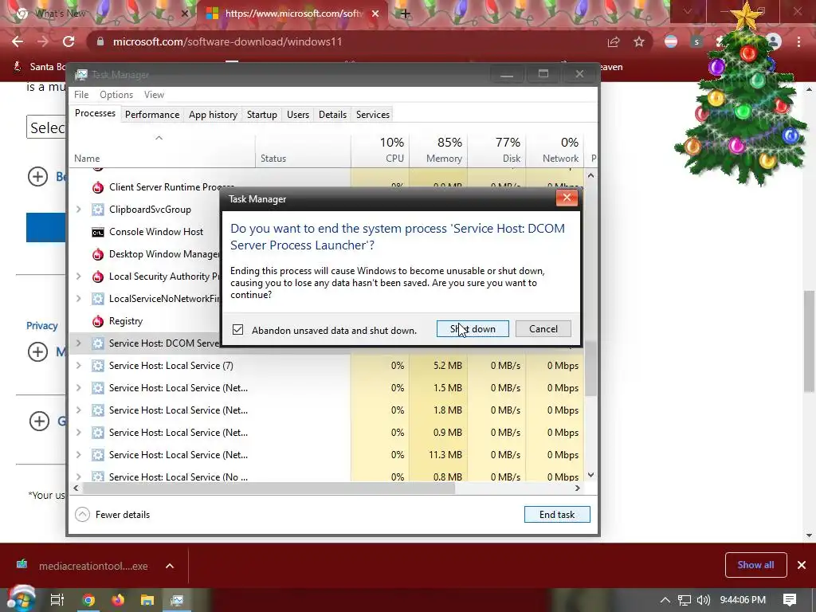816x612 pixels.
Task: Collapse to Fewer details
Action: pos(113,515)
